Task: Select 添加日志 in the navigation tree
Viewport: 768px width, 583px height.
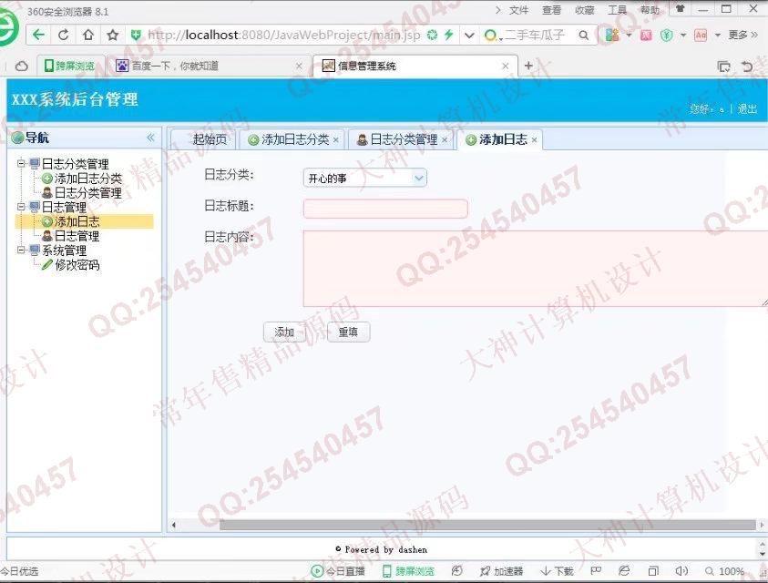Action: (x=77, y=222)
